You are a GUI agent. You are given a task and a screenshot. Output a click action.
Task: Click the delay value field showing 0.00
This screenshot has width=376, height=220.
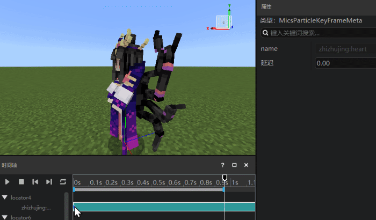point(345,63)
